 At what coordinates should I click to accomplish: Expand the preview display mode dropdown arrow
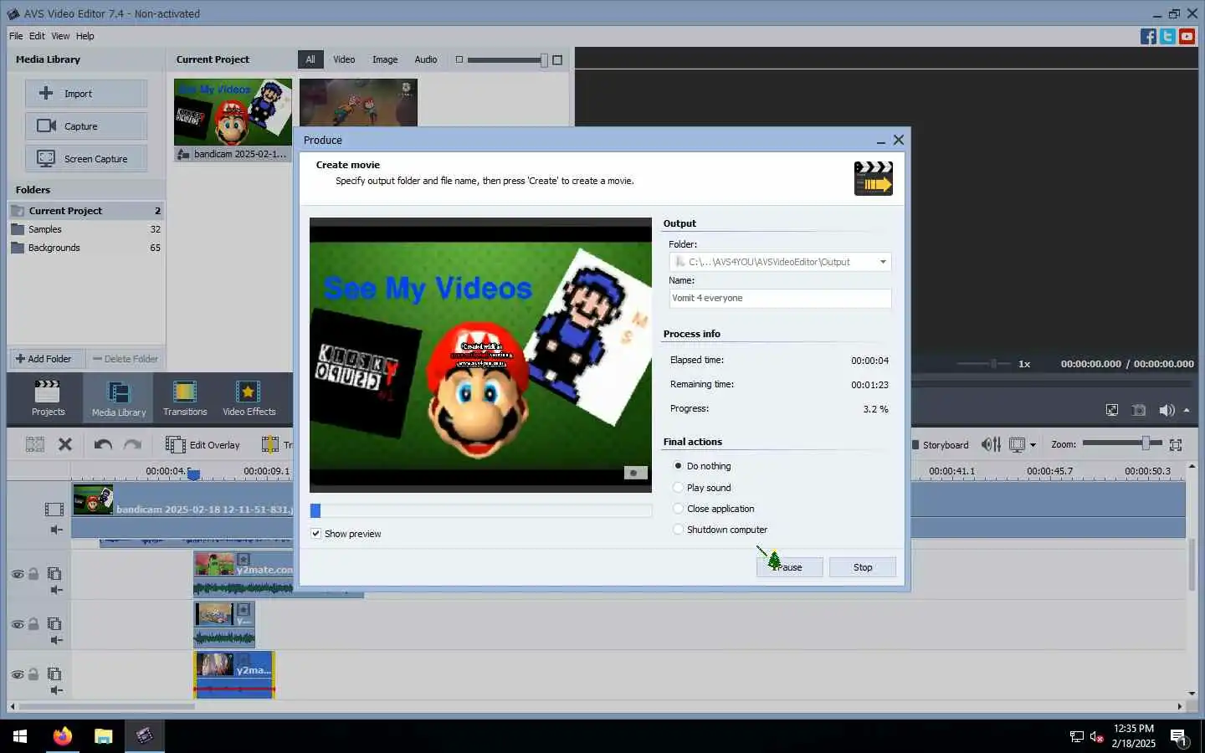click(1033, 445)
